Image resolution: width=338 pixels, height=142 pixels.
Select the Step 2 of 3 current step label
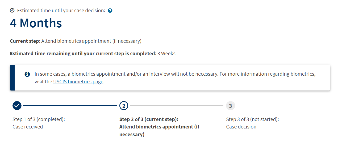[x=149, y=119]
